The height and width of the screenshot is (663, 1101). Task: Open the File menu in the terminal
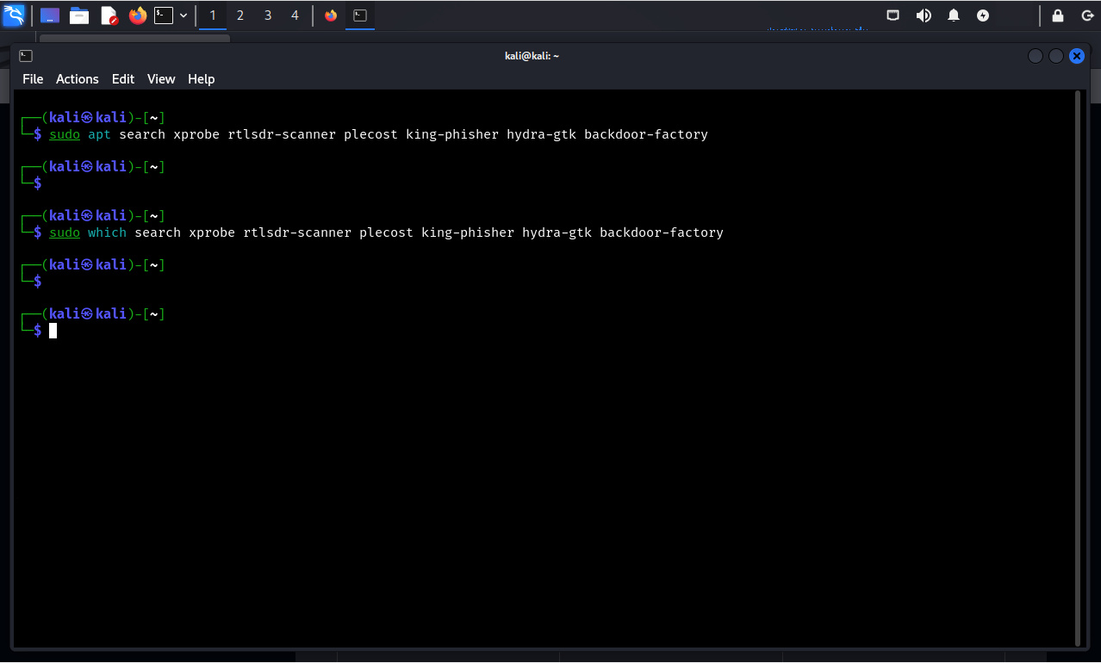pyautogui.click(x=33, y=79)
